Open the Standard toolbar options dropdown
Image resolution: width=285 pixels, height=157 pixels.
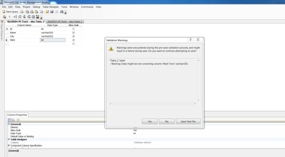[66, 13]
